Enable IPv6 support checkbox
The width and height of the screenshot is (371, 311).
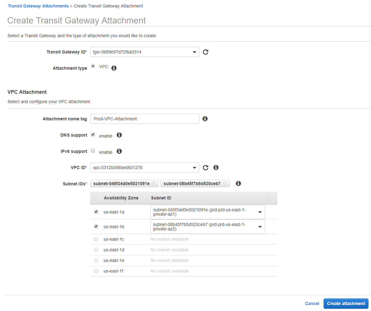(93, 151)
